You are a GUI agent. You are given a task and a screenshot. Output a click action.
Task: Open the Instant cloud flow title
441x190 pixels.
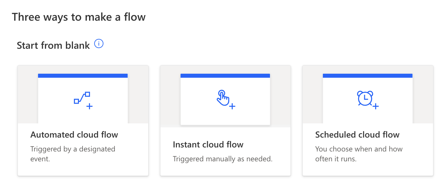coord(208,145)
